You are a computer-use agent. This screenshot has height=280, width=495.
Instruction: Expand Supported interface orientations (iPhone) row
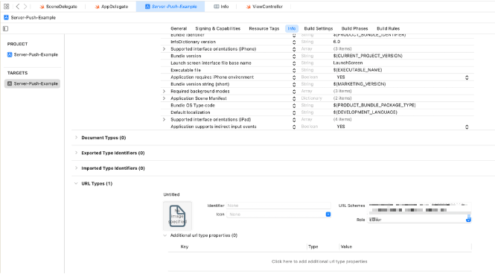[164, 49]
